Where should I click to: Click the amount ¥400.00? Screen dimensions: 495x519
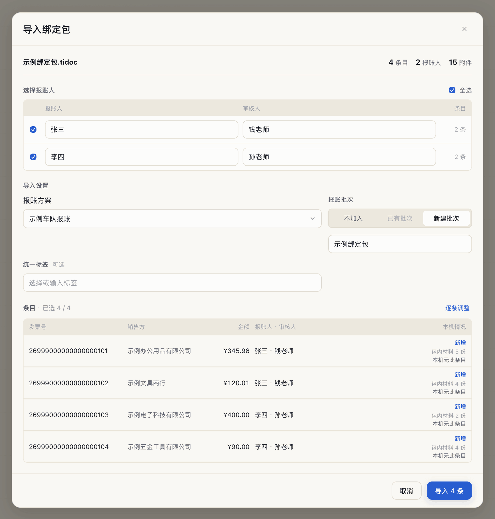pyautogui.click(x=236, y=415)
